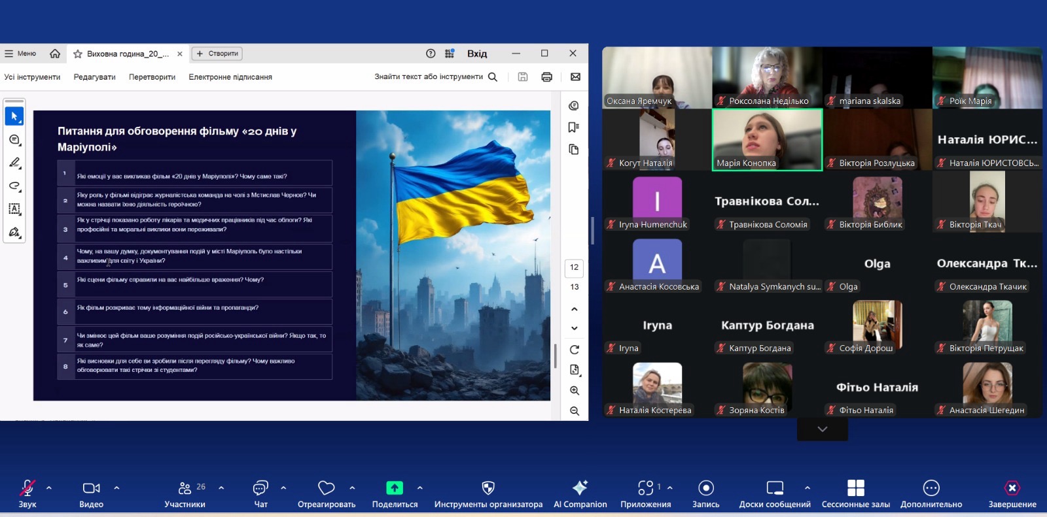This screenshot has height=517, width=1047.
Task: Open the Редагувати menu
Action: (x=94, y=77)
